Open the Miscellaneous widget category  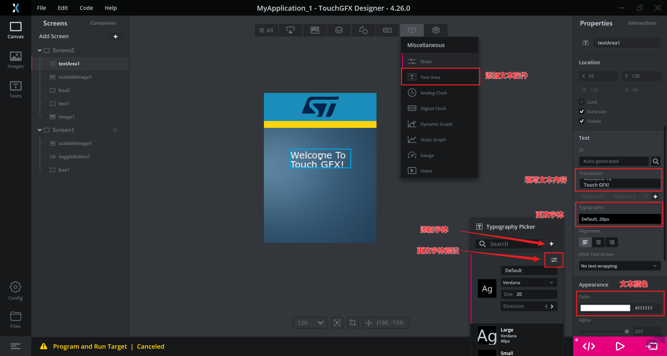coord(412,30)
